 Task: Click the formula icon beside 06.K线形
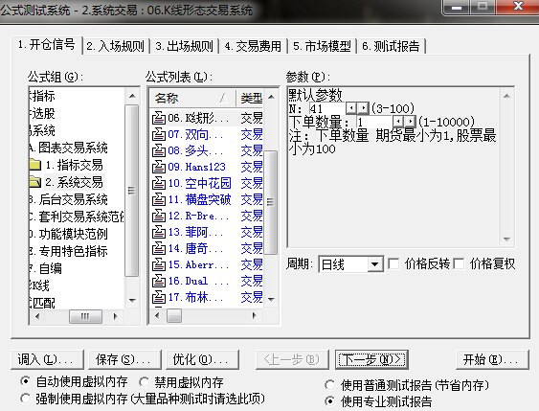(159, 118)
